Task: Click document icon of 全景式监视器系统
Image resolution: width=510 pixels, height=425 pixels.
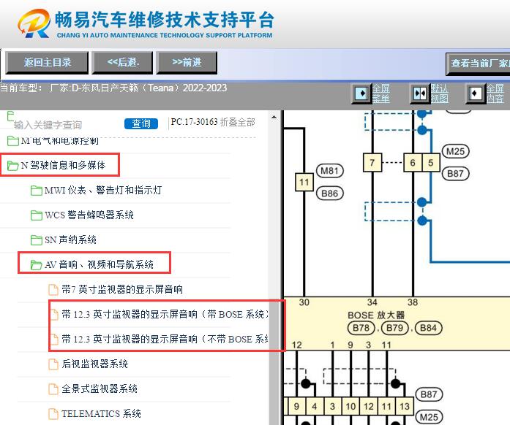Action: tap(53, 389)
